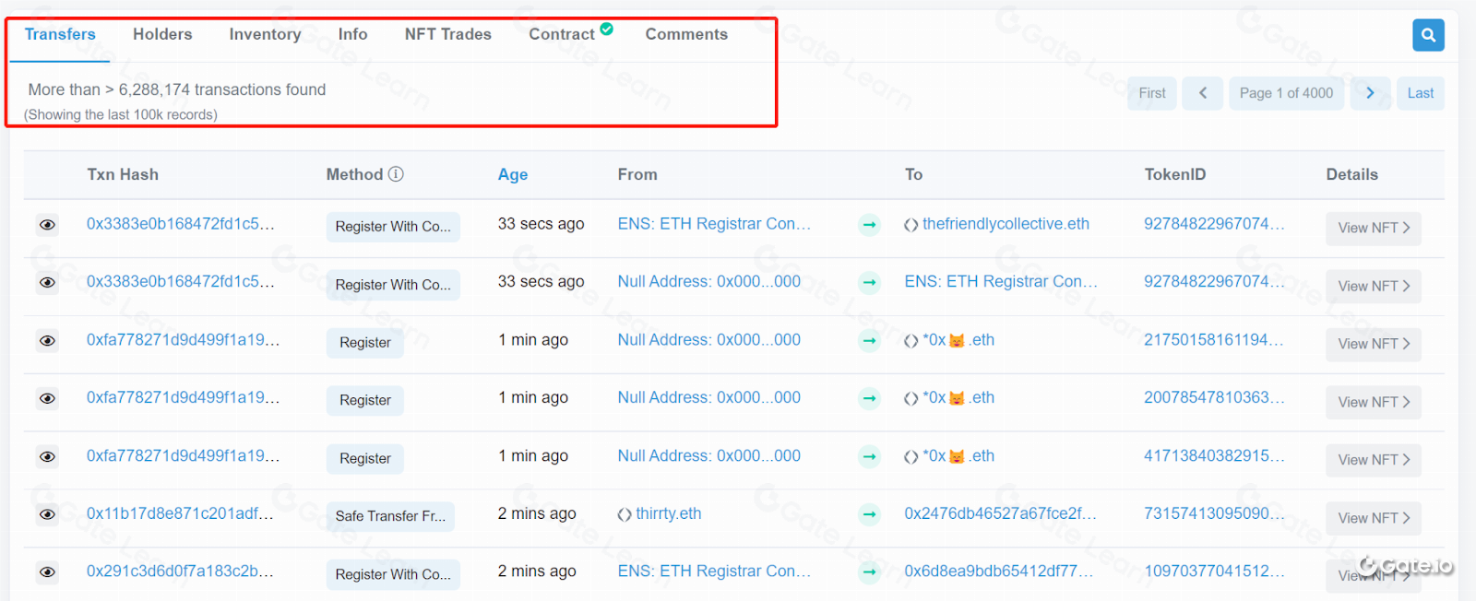Click the Method column info icon
Image resolution: width=1476 pixels, height=601 pixels.
pyautogui.click(x=396, y=174)
